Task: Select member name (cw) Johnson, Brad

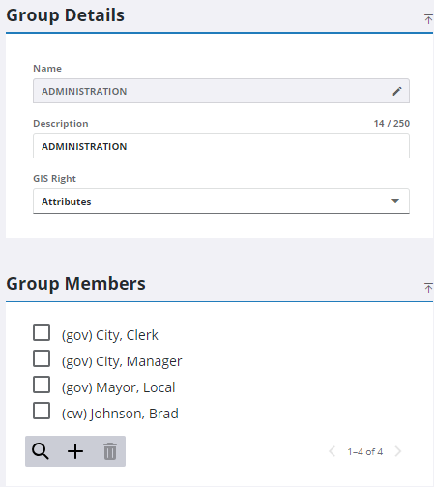Action: click(x=120, y=414)
